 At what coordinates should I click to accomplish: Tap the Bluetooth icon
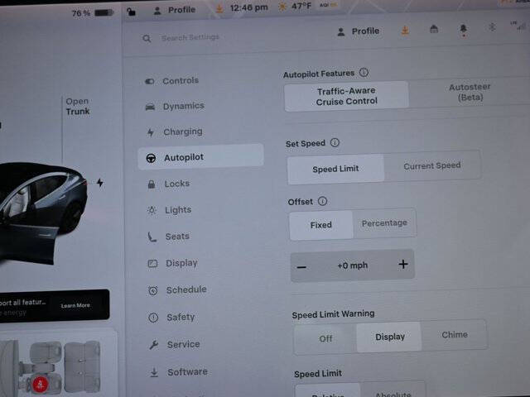[x=492, y=27]
